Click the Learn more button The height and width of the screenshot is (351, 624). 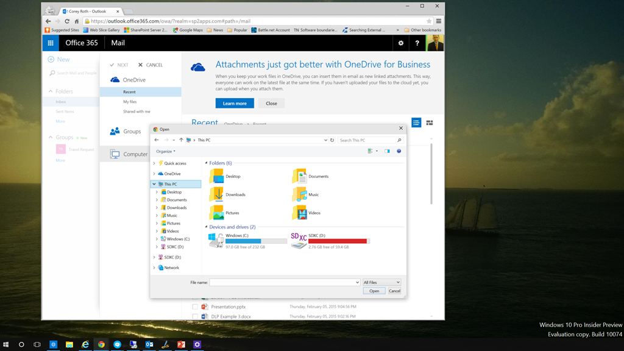tap(235, 104)
